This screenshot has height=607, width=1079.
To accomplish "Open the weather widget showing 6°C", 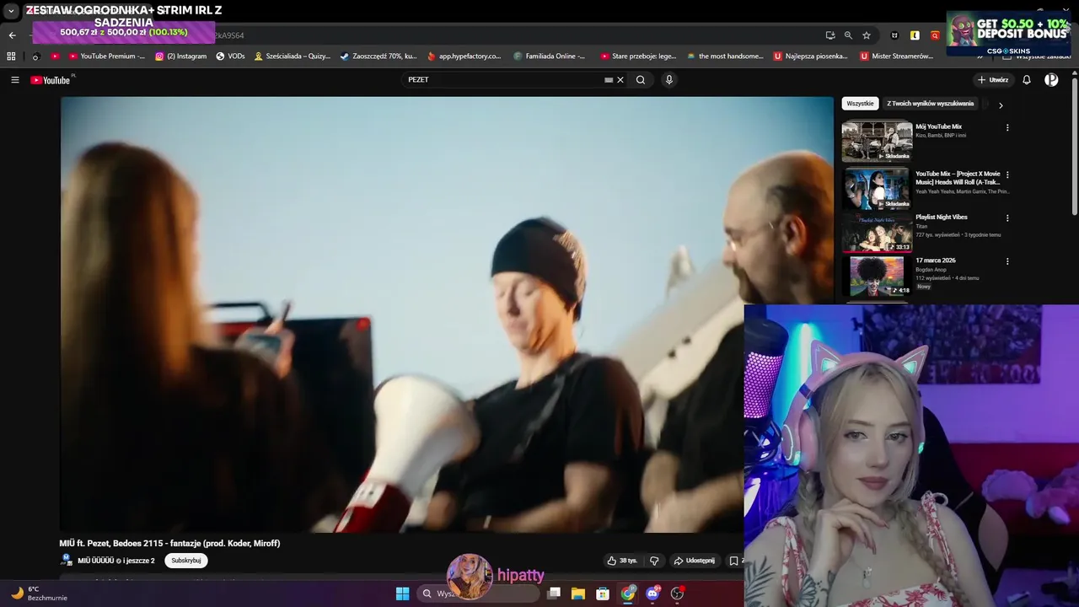I will click(x=38, y=594).
